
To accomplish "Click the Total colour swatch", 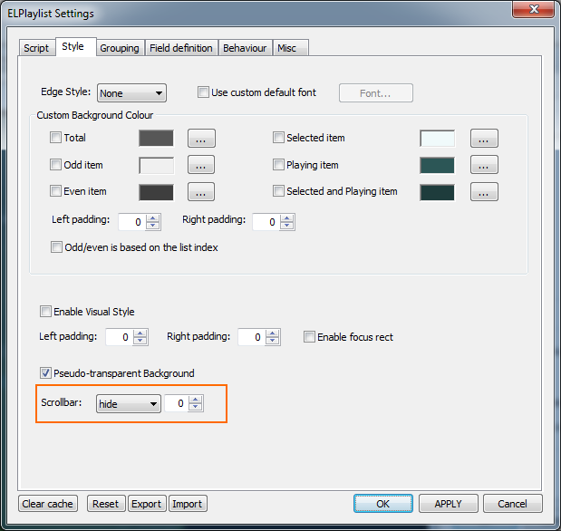I will 157,138.
